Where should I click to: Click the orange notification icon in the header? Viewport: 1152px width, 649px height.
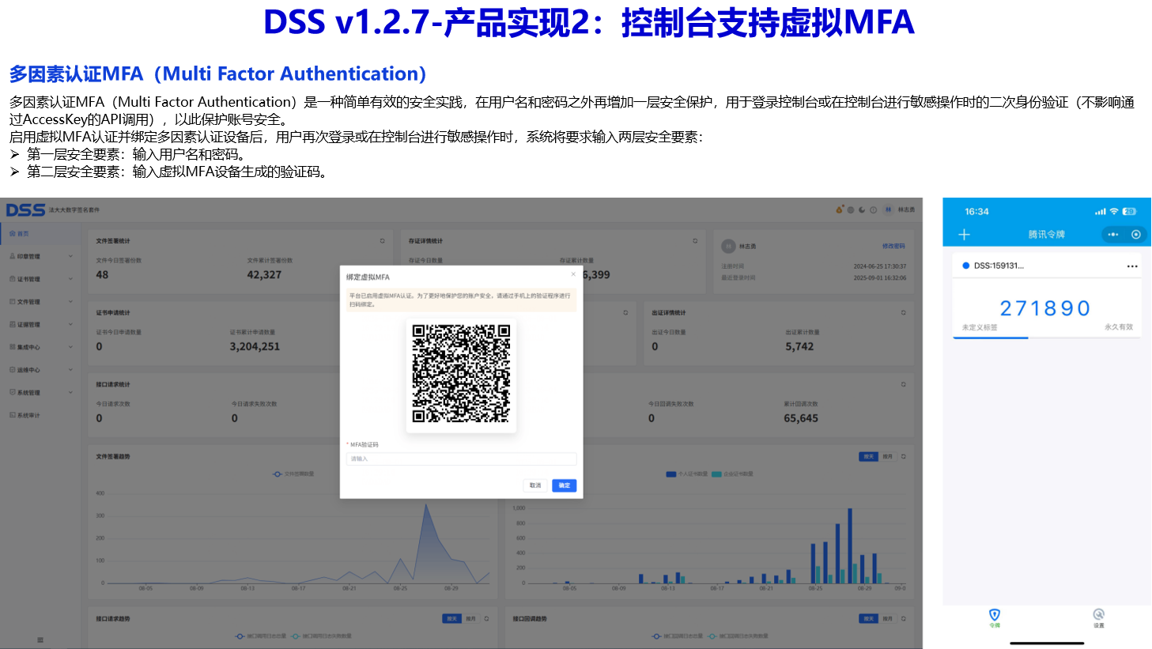[x=840, y=209]
